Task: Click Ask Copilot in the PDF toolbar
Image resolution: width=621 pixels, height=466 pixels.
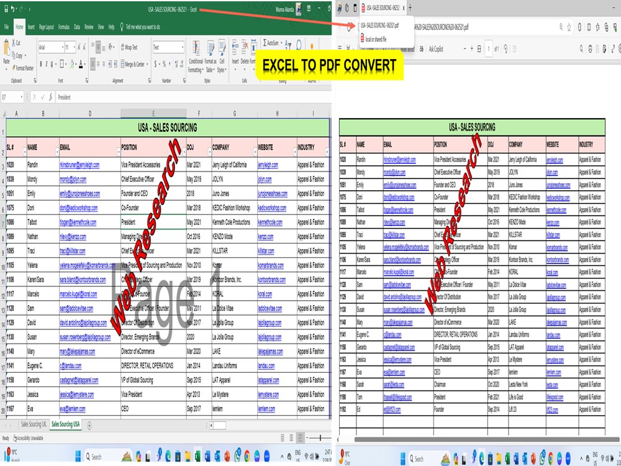Action: [x=436, y=48]
